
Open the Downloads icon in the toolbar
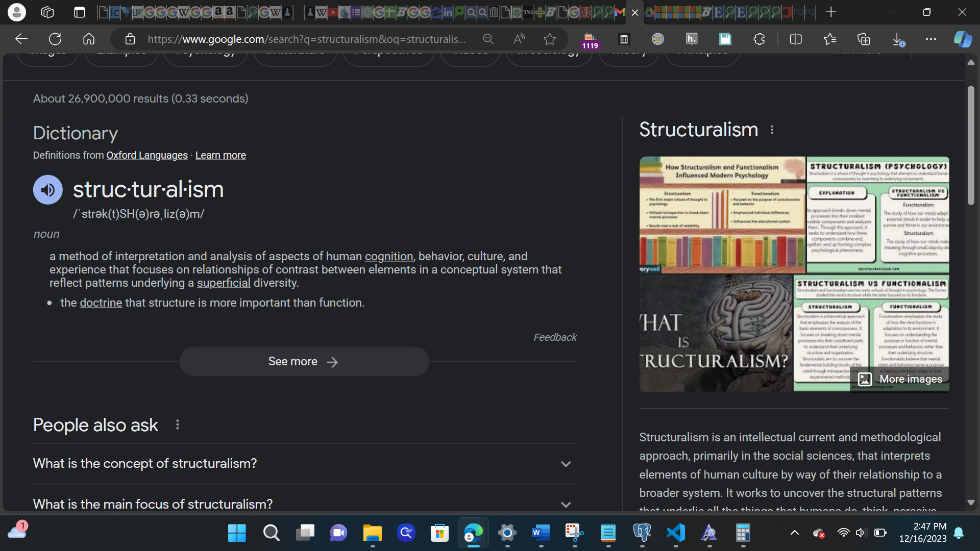point(898,39)
